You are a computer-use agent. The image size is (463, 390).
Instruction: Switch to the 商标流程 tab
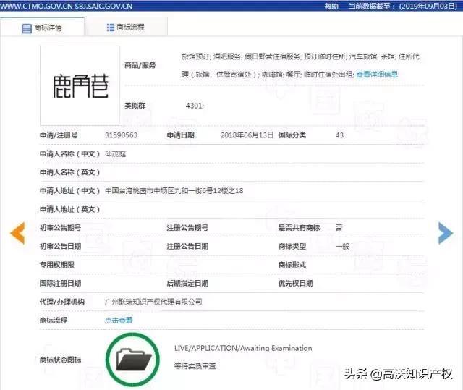pos(126,27)
